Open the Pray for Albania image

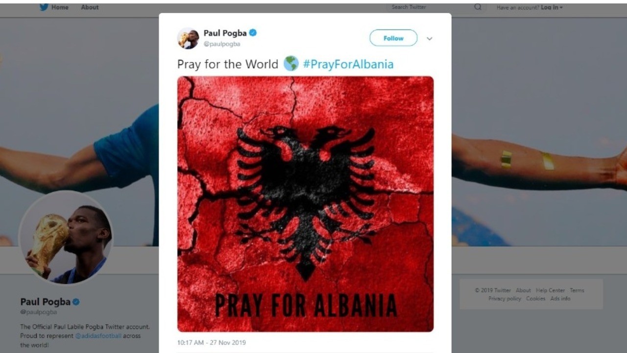click(305, 204)
